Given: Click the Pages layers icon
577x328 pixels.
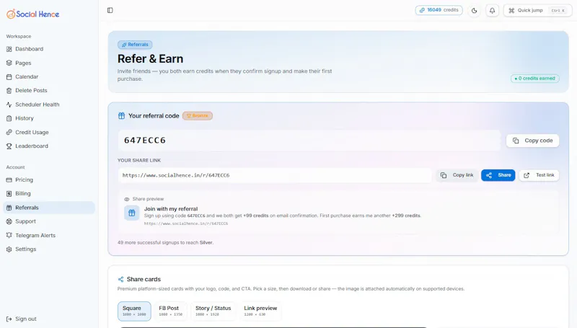Looking at the screenshot, I should pos(9,63).
